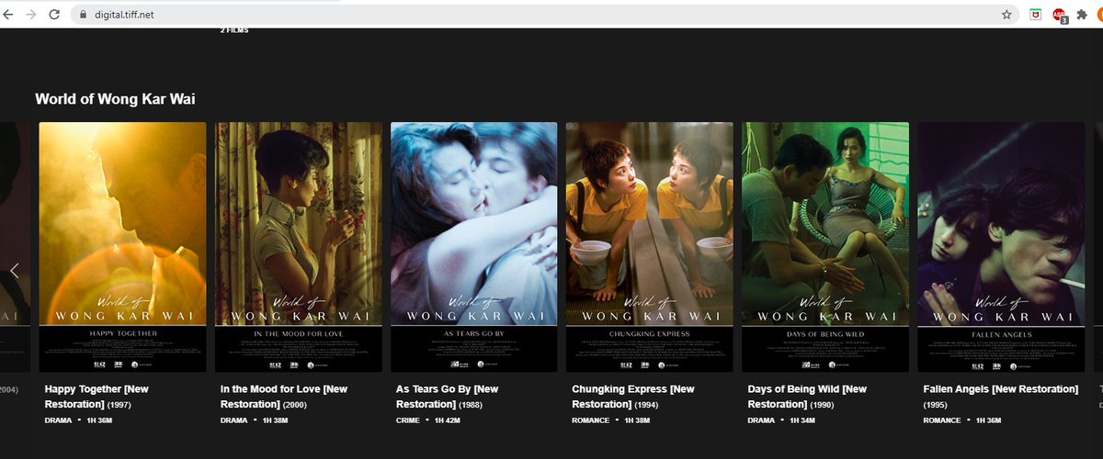This screenshot has height=459, width=1103.
Task: Click '1H 42M' runtime under As Tears Go By
Action: tap(449, 420)
